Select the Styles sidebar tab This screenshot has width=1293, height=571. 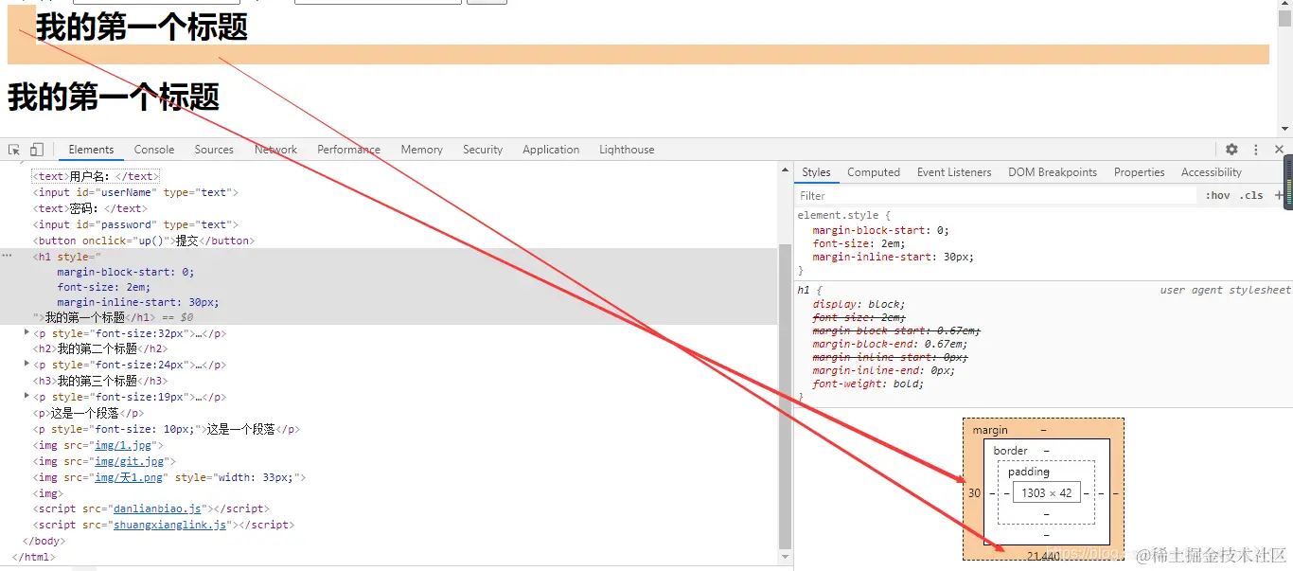[816, 172]
